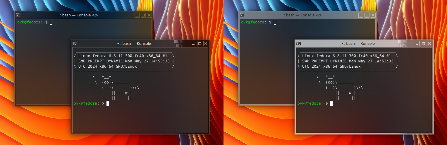Screen dimensions: 447x145
Task: Click the ovk@fedora prompt in dark cowsay Konsole
Action: click(89, 103)
